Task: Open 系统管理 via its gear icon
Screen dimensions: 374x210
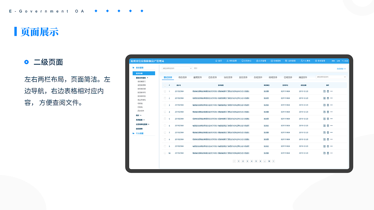Action: [x=316, y=61]
